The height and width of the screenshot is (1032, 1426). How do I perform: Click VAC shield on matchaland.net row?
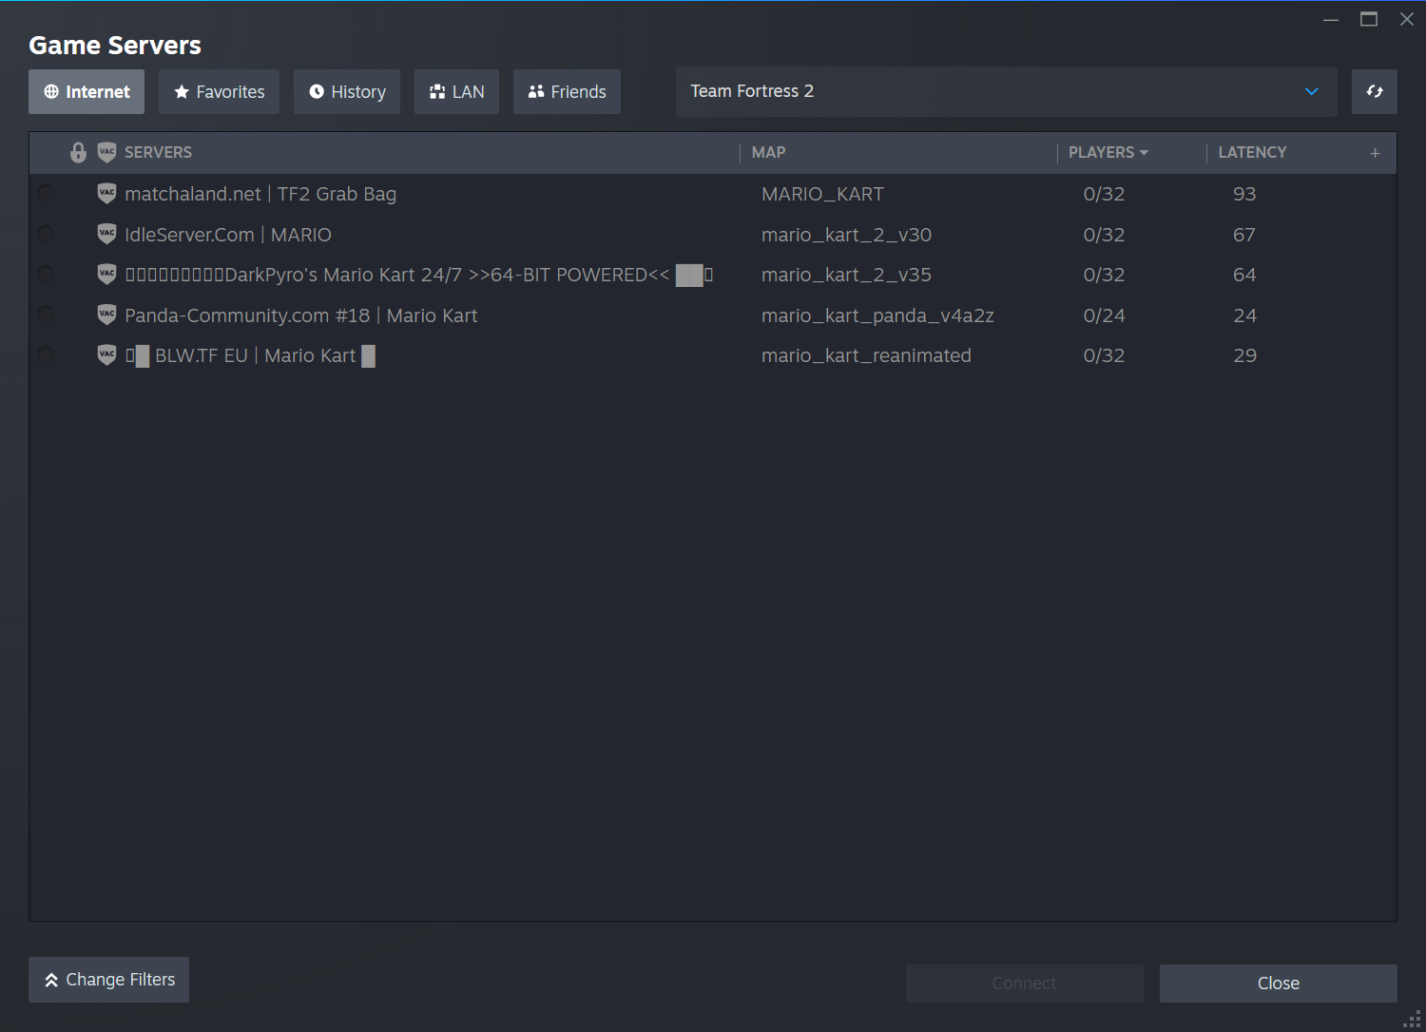point(107,194)
